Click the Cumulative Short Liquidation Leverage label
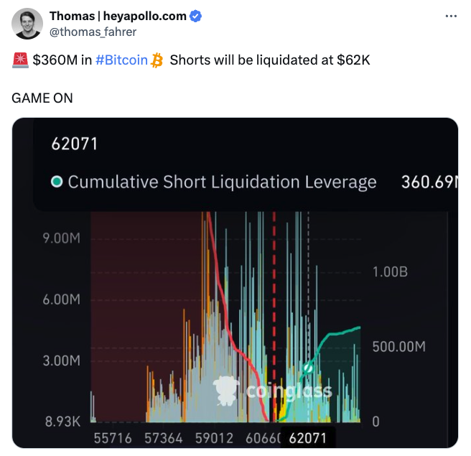 coord(222,182)
